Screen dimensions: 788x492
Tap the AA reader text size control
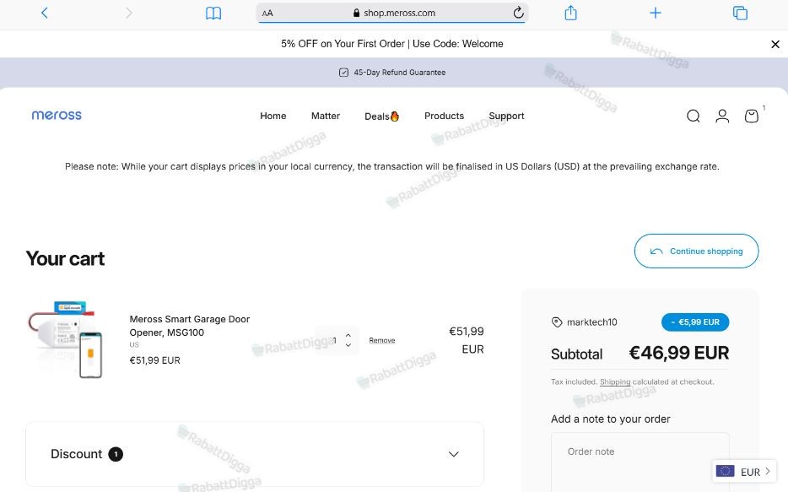click(x=267, y=13)
